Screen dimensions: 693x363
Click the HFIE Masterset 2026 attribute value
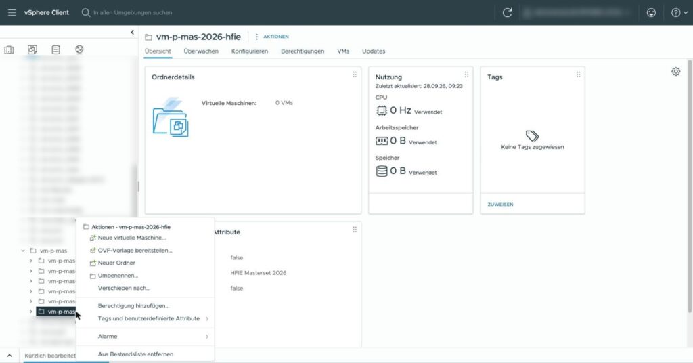tap(258, 273)
